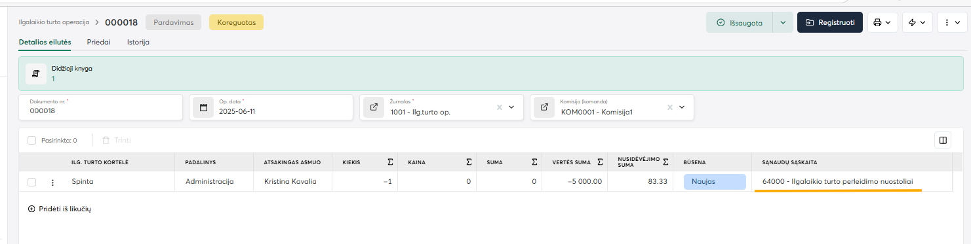Toggle column layout icon above table

[943, 140]
